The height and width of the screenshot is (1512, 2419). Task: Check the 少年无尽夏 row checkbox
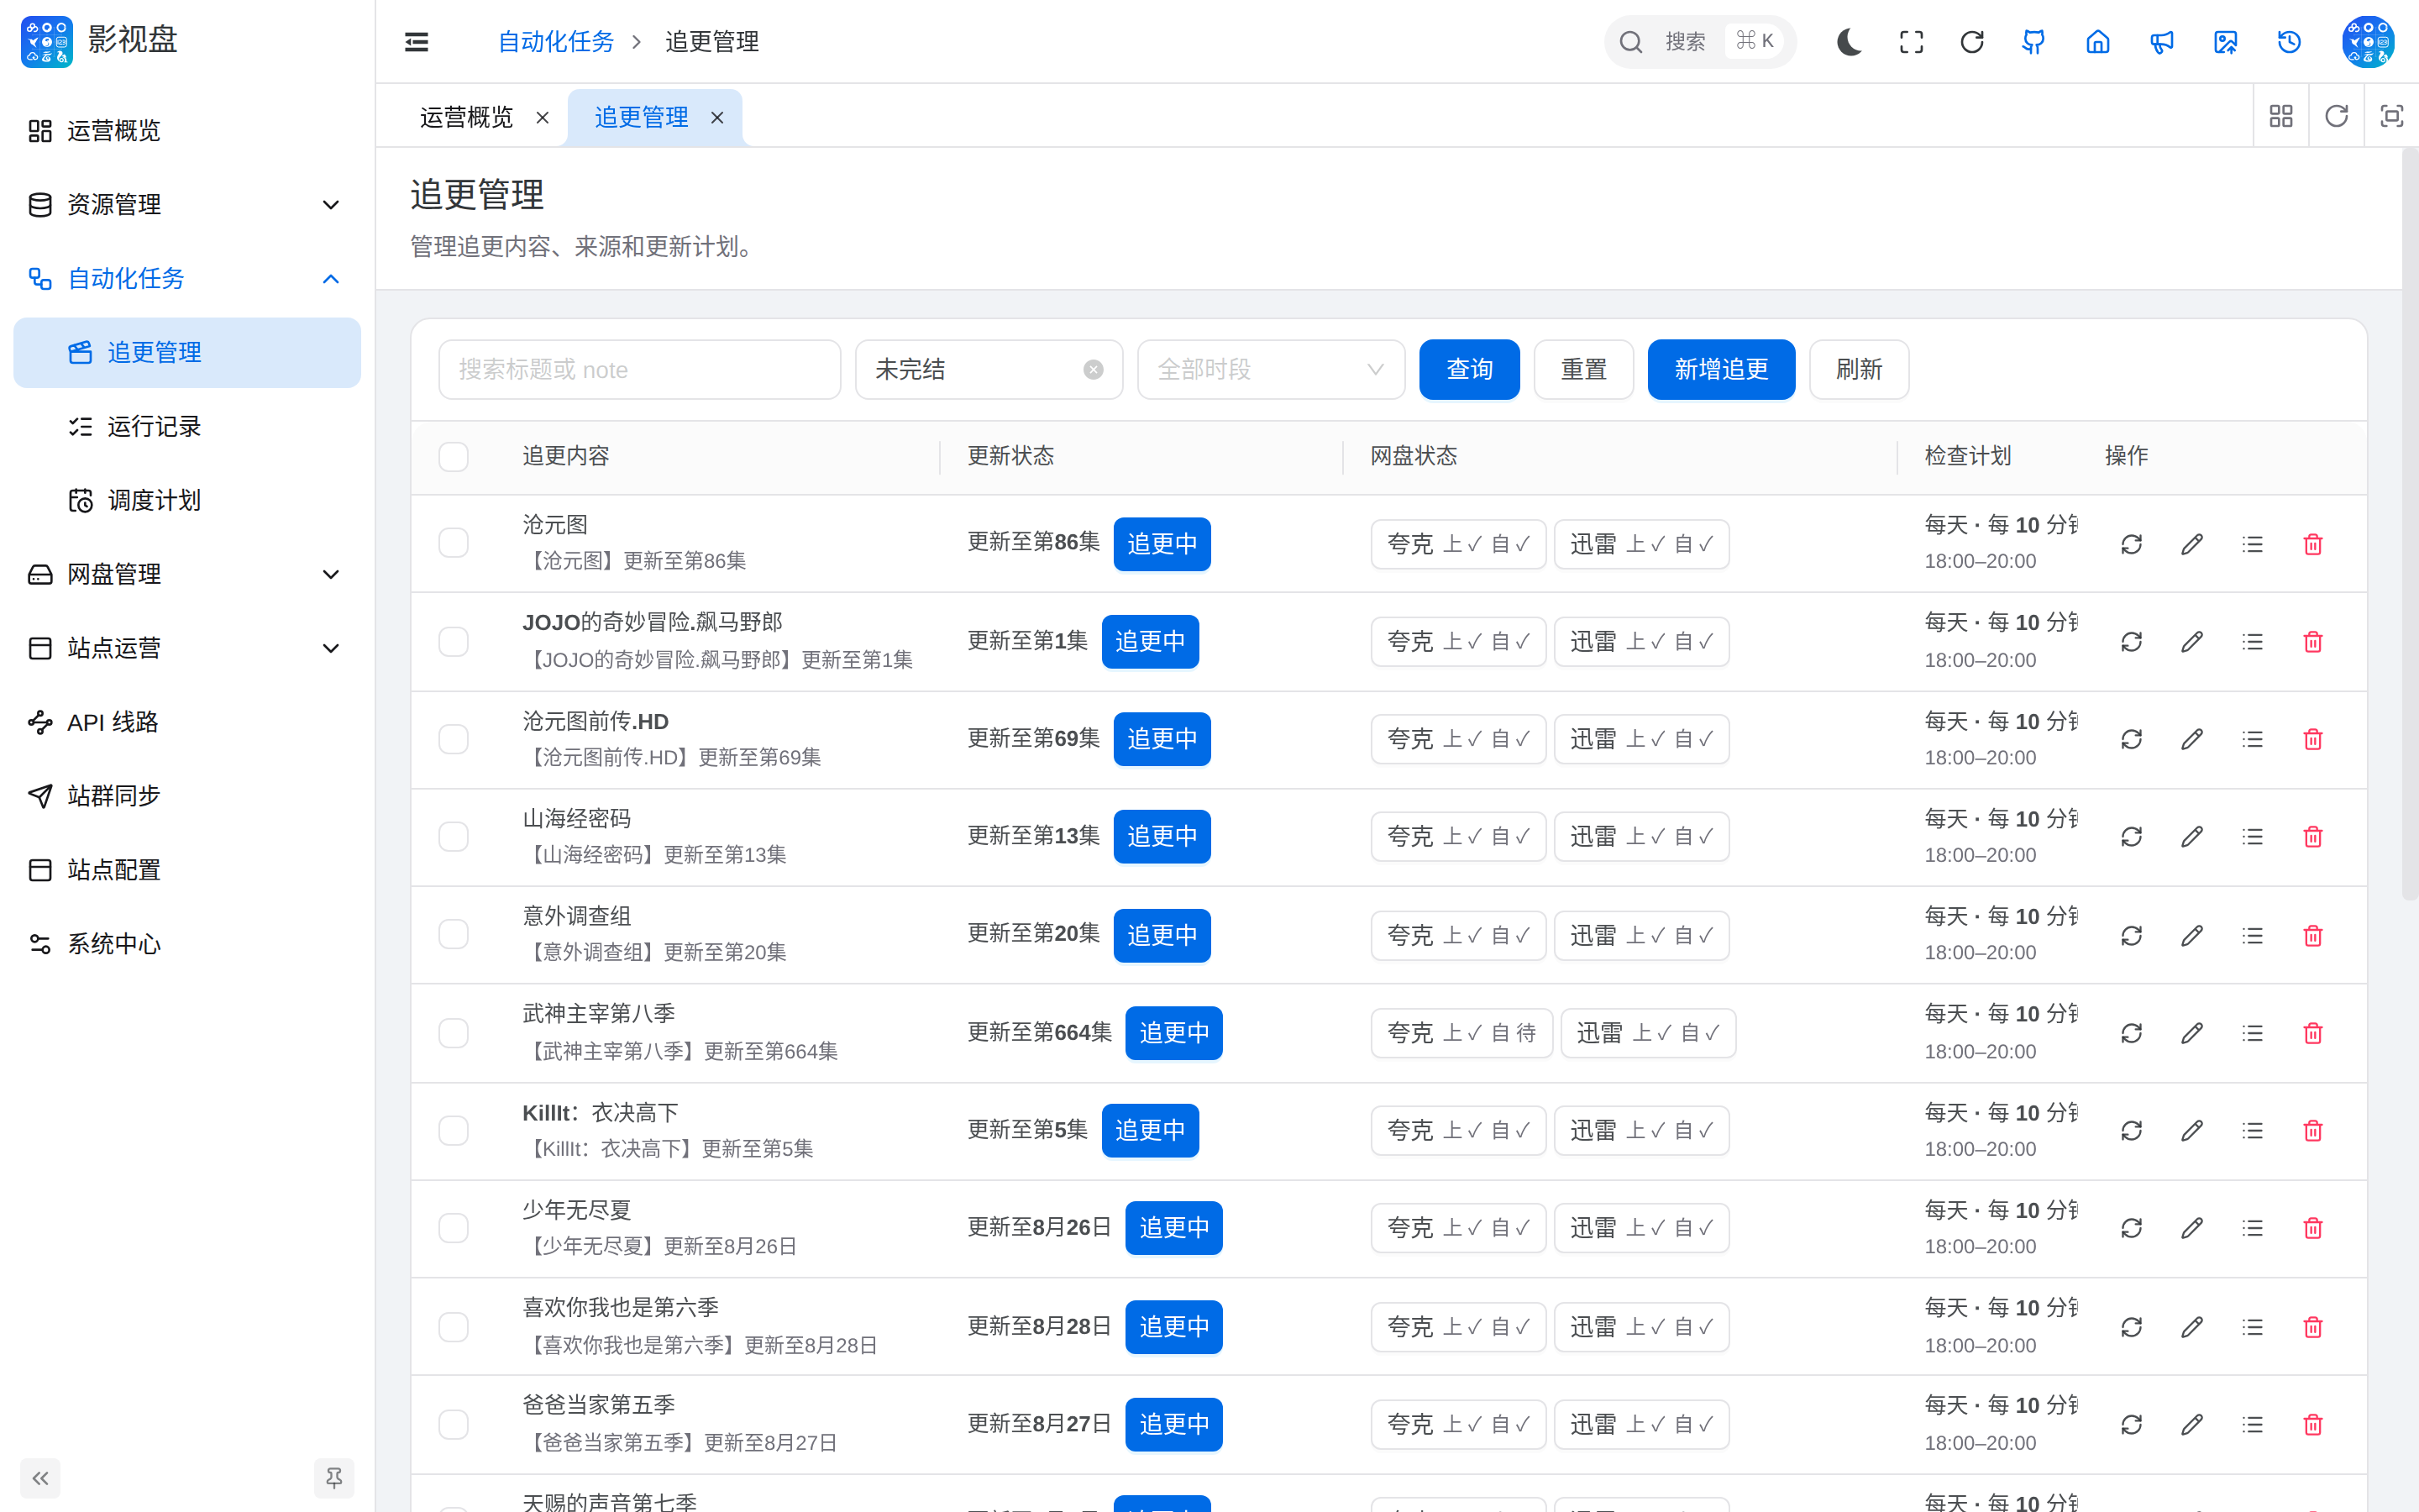coord(454,1228)
